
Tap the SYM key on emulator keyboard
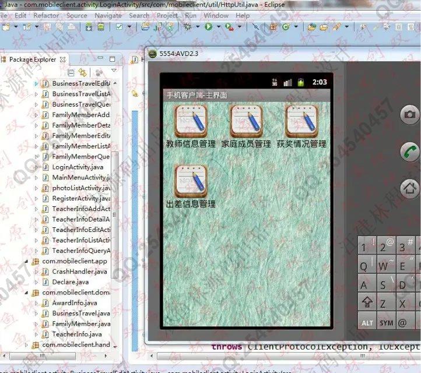386,322
